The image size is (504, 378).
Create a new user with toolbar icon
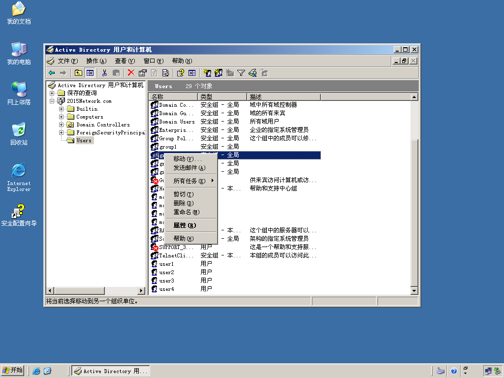tap(207, 73)
